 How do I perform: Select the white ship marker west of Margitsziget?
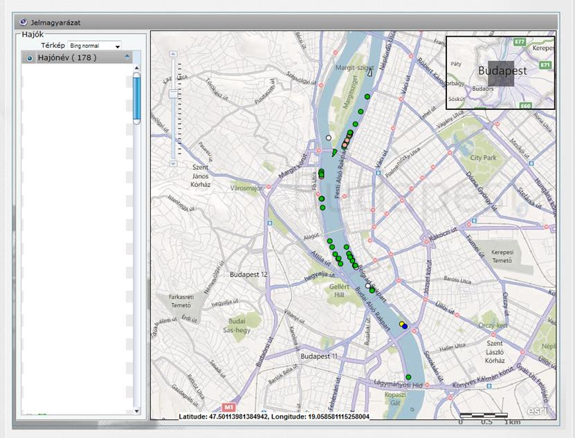pos(329,138)
